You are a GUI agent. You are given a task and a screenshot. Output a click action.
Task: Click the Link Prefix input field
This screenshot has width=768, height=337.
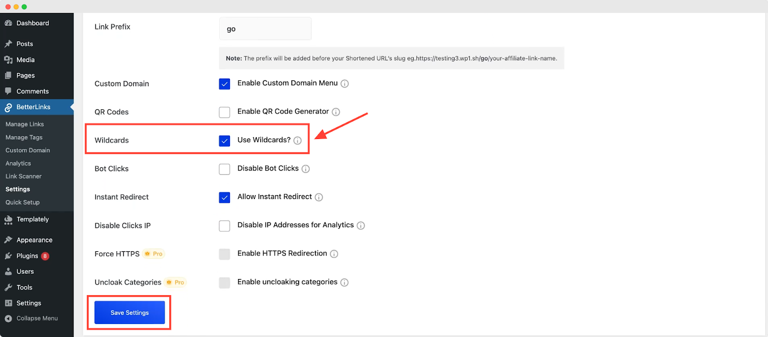[265, 29]
